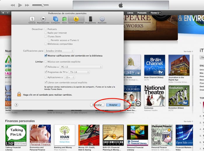Open the Store preferences pane
Screen dimensions: 204x151
[64, 20]
